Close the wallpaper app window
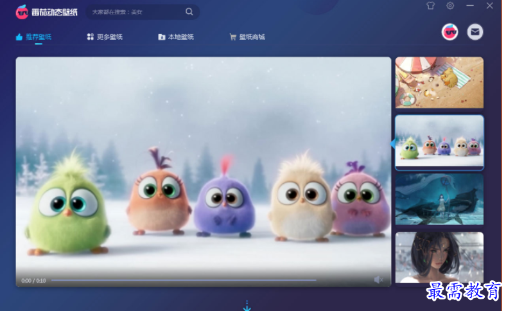Image resolution: width=506 pixels, height=311 pixels. tap(489, 6)
